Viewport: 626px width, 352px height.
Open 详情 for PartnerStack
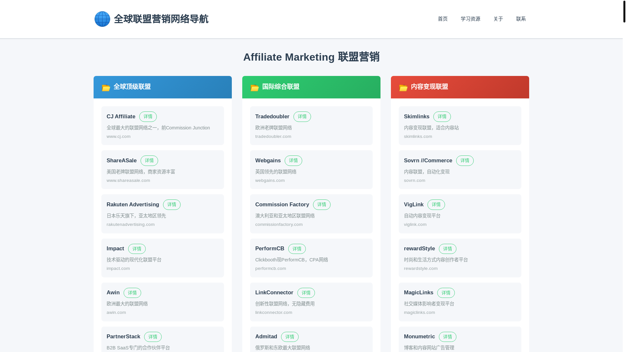153,337
